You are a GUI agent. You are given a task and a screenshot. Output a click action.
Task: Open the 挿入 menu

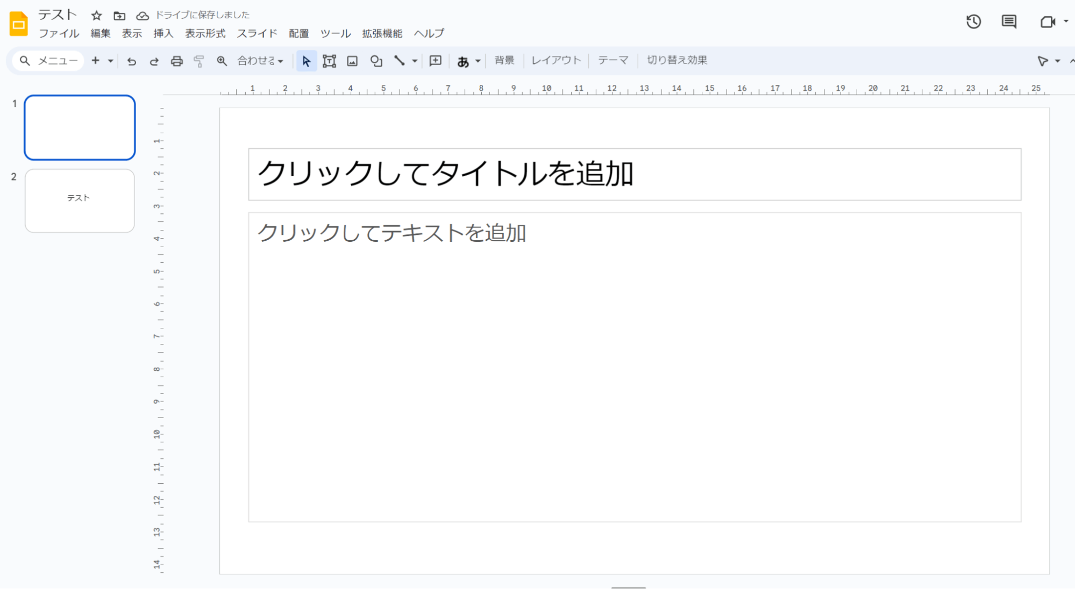pos(163,33)
